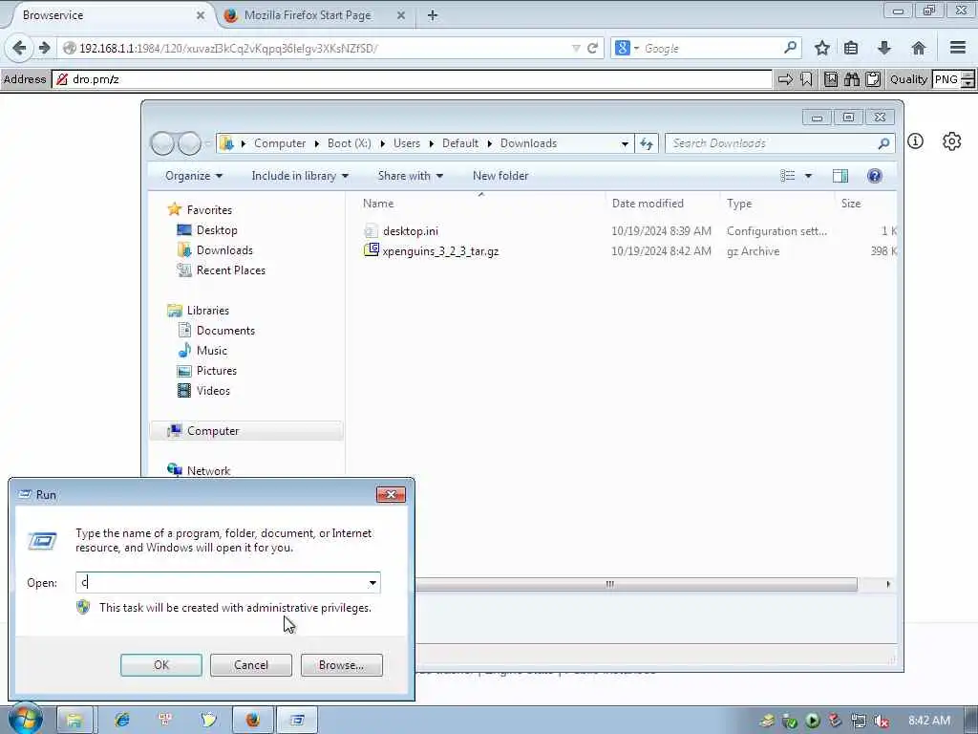
Task: Select Downloads under Favorites
Action: click(224, 250)
